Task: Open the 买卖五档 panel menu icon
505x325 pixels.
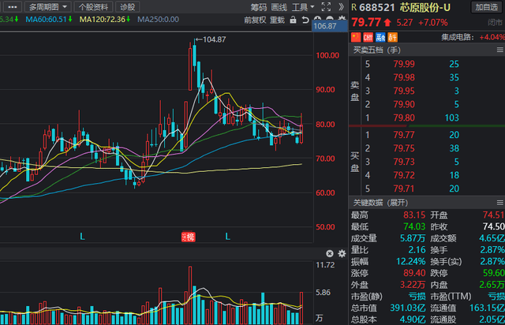Action: (x=497, y=50)
